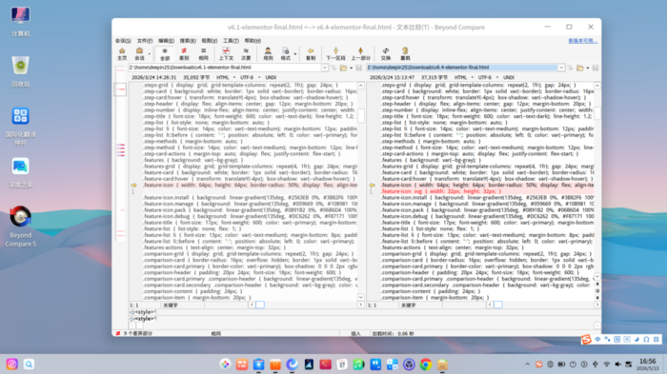The height and width of the screenshot is (374, 667).
Task: Click the right pane open-file folder icon
Action: 579,68
